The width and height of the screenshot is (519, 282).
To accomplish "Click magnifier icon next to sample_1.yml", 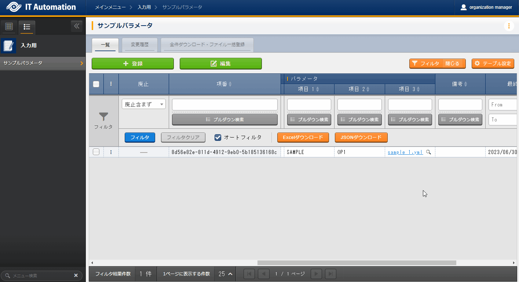I will click(x=428, y=152).
